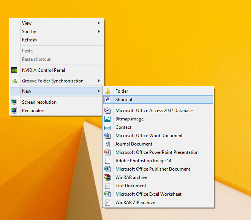
Task: Create a new Text Document
Action: point(158,186)
